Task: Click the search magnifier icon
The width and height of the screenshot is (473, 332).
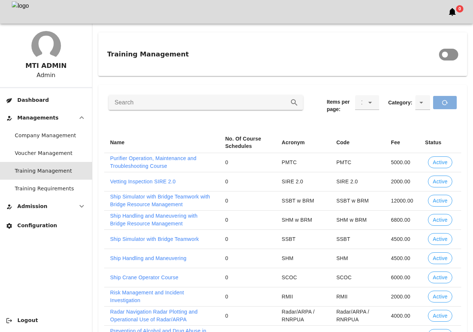Action: pyautogui.click(x=294, y=103)
